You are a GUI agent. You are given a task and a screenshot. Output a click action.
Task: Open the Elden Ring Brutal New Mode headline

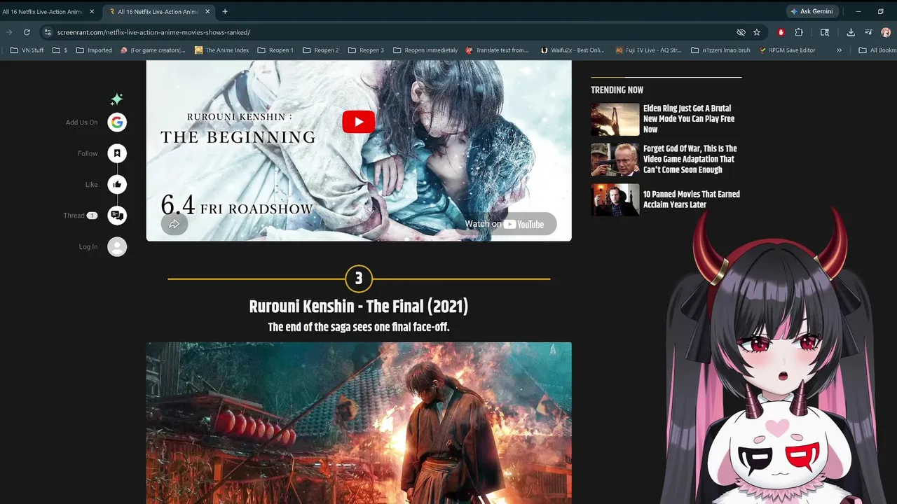point(689,119)
